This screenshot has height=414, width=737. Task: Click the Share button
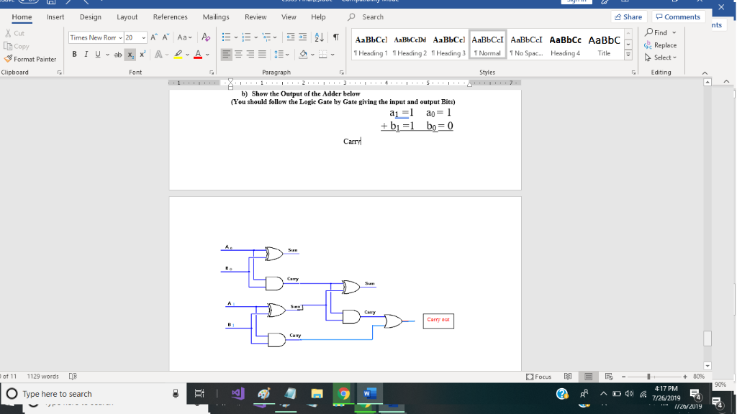pyautogui.click(x=628, y=16)
